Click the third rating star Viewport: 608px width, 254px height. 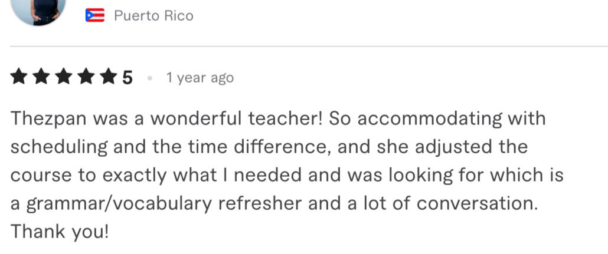pyautogui.click(x=63, y=78)
